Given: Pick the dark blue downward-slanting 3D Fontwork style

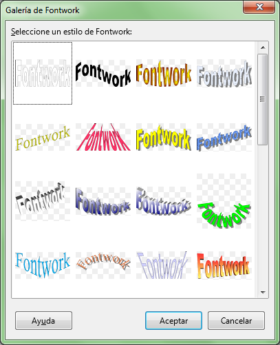Looking at the screenshot, I should pyautogui.click(x=103, y=201).
